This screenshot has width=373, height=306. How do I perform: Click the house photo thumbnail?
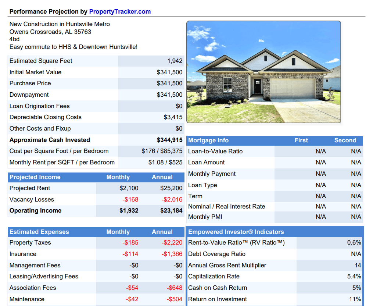coord(263,72)
